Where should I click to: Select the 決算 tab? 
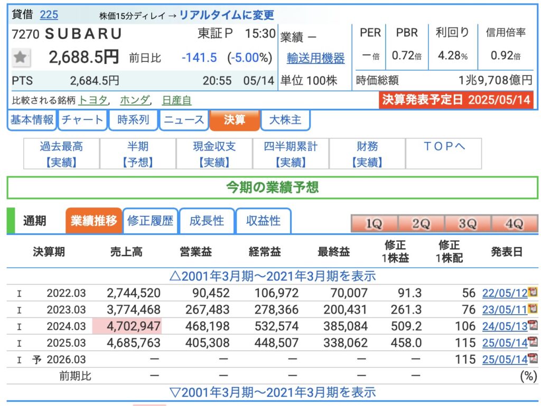click(x=235, y=120)
